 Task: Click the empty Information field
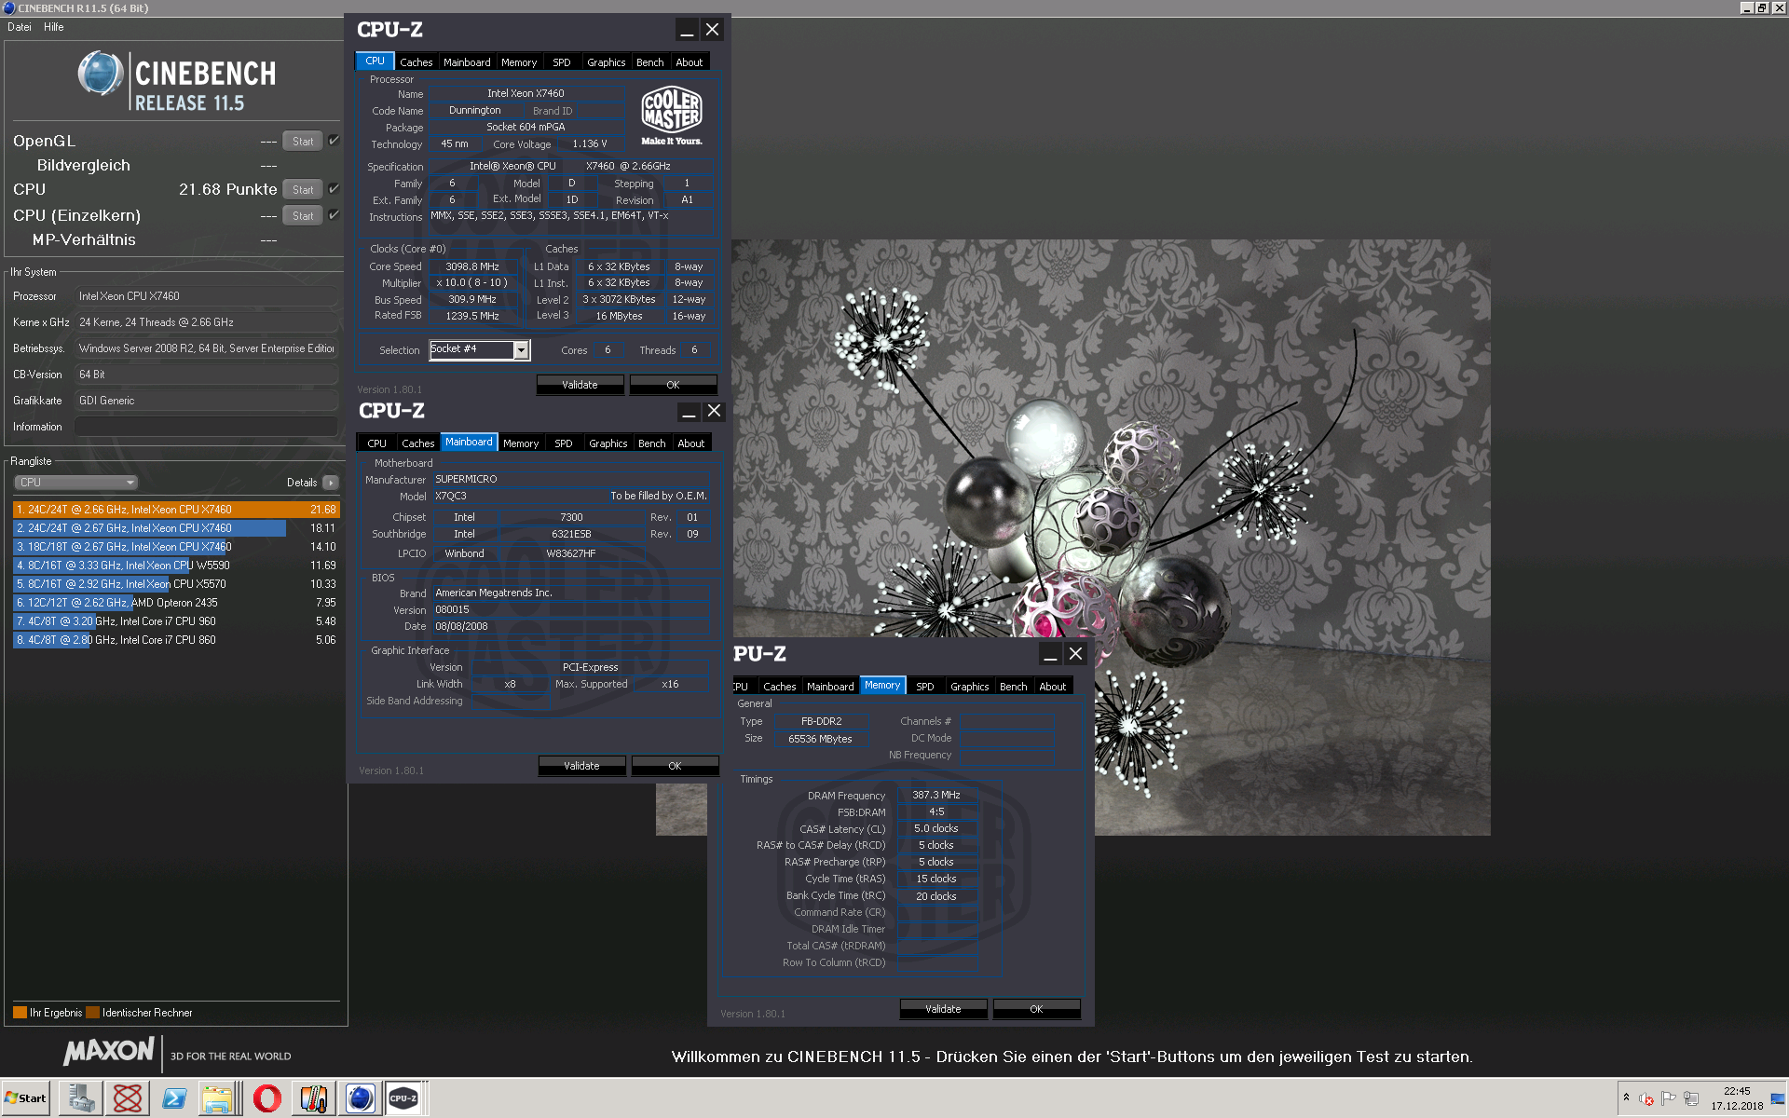coord(206,427)
